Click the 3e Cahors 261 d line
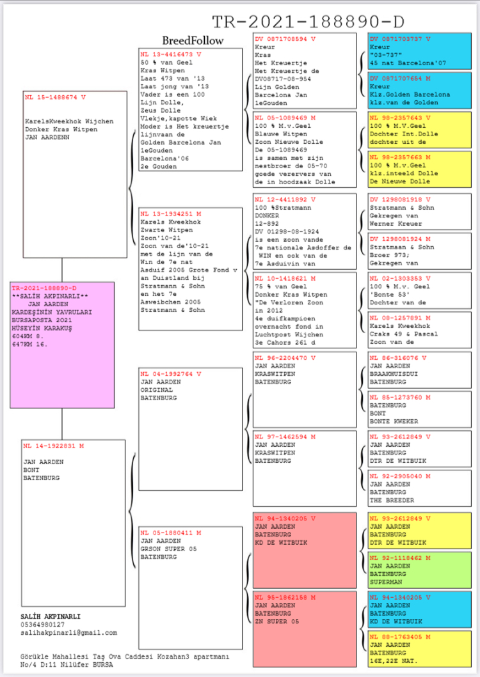 pyautogui.click(x=285, y=343)
